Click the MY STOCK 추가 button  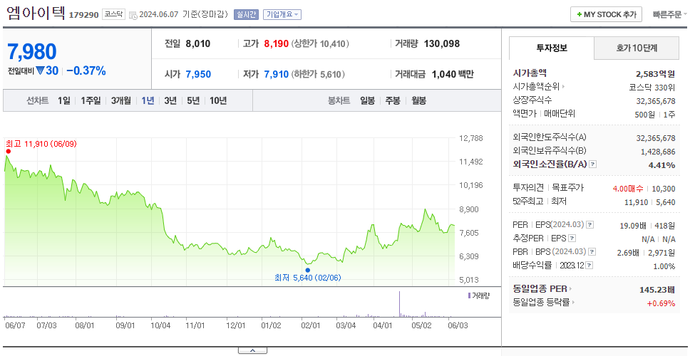[x=607, y=14]
